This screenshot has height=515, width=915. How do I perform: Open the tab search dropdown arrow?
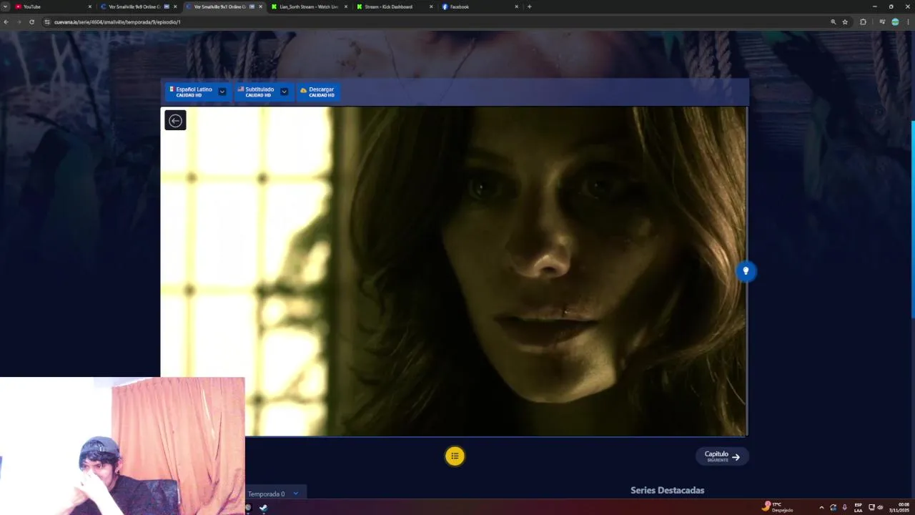coord(6,6)
